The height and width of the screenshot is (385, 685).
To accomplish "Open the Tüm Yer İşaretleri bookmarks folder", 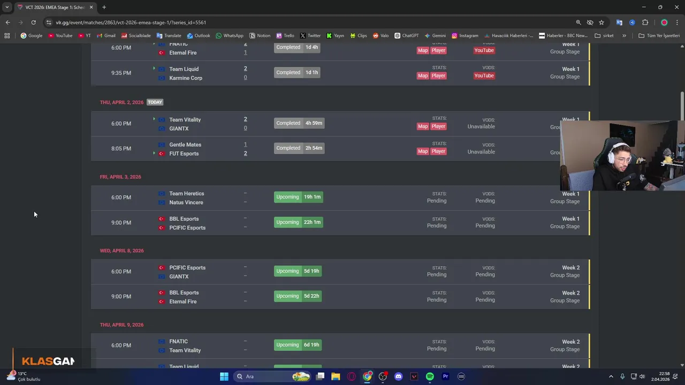I will click(659, 36).
